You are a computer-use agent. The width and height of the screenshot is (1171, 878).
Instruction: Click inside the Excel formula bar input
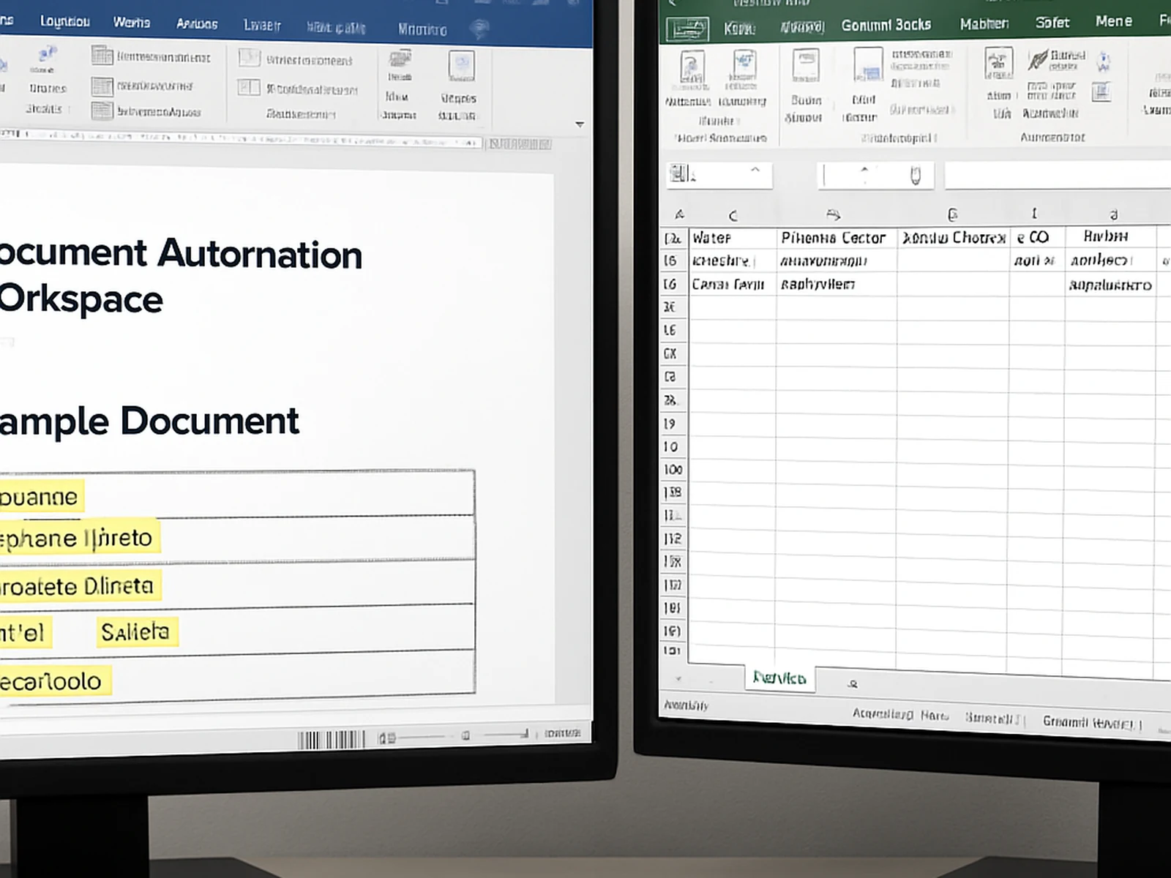point(1054,176)
